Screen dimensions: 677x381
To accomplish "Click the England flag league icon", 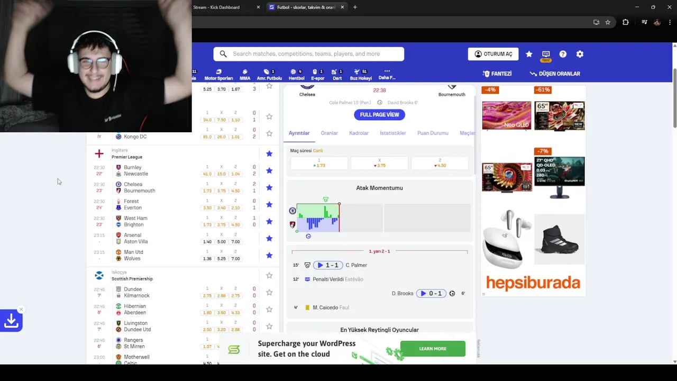I will pyautogui.click(x=99, y=153).
